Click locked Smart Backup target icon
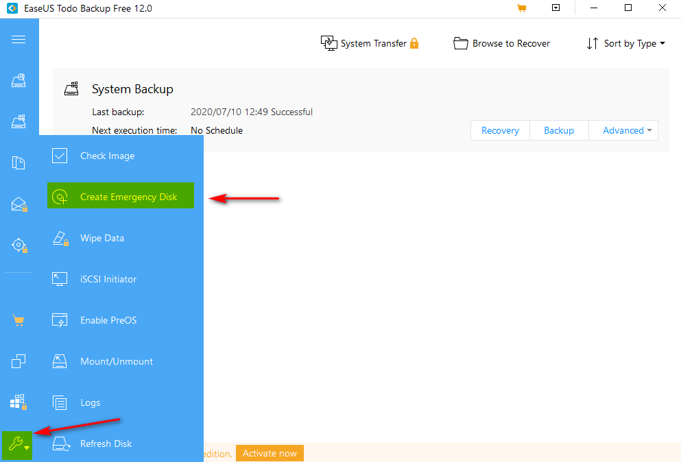The width and height of the screenshot is (681, 462). [x=19, y=245]
